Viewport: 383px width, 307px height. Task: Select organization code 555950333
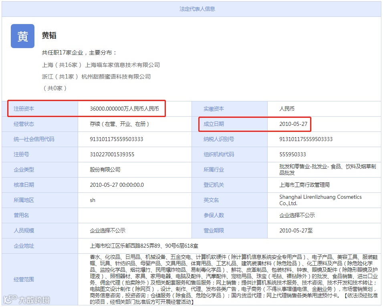(x=292, y=154)
